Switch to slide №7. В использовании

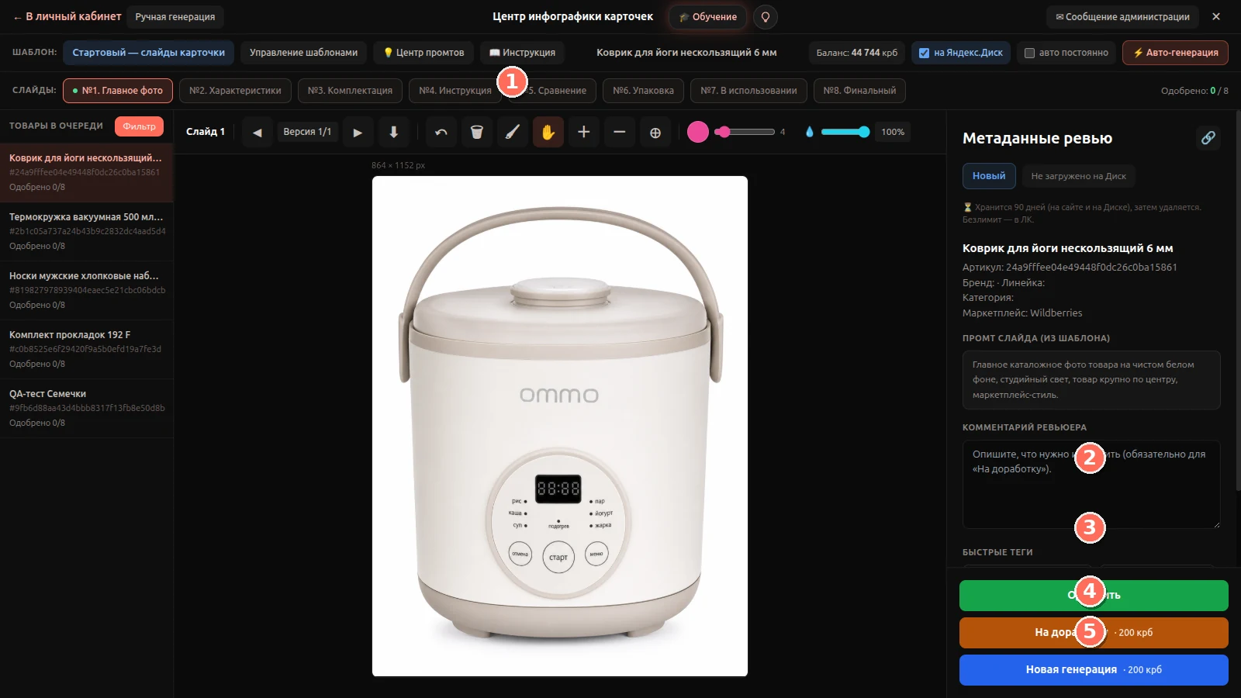(748, 91)
